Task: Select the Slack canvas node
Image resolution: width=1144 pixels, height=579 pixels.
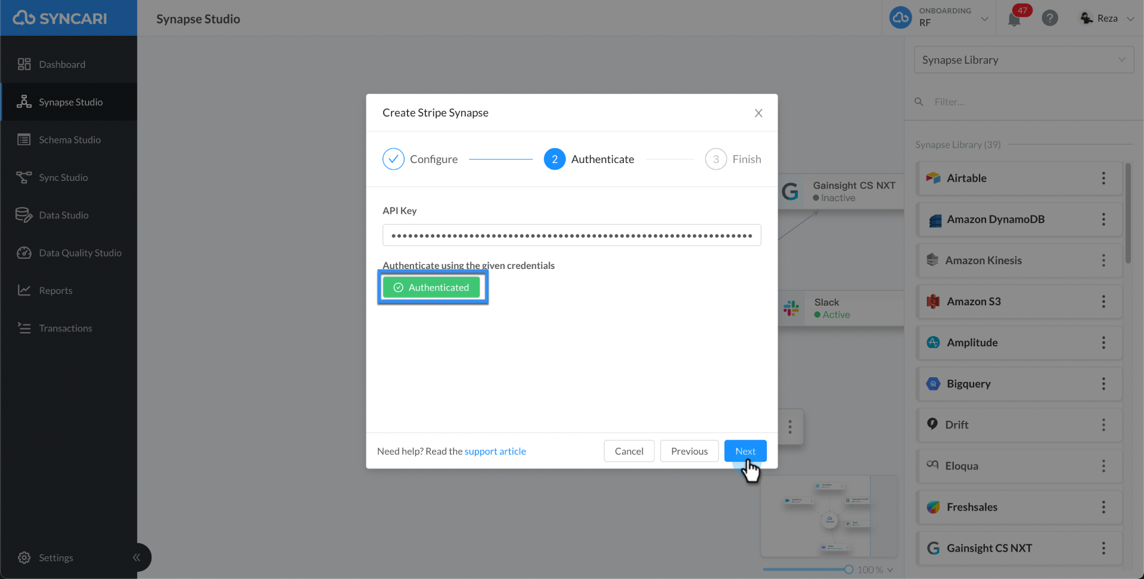Action: point(841,308)
